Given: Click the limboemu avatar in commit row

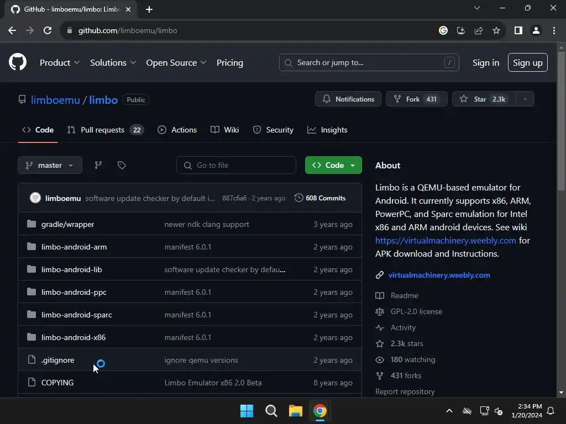Looking at the screenshot, I should coord(35,198).
